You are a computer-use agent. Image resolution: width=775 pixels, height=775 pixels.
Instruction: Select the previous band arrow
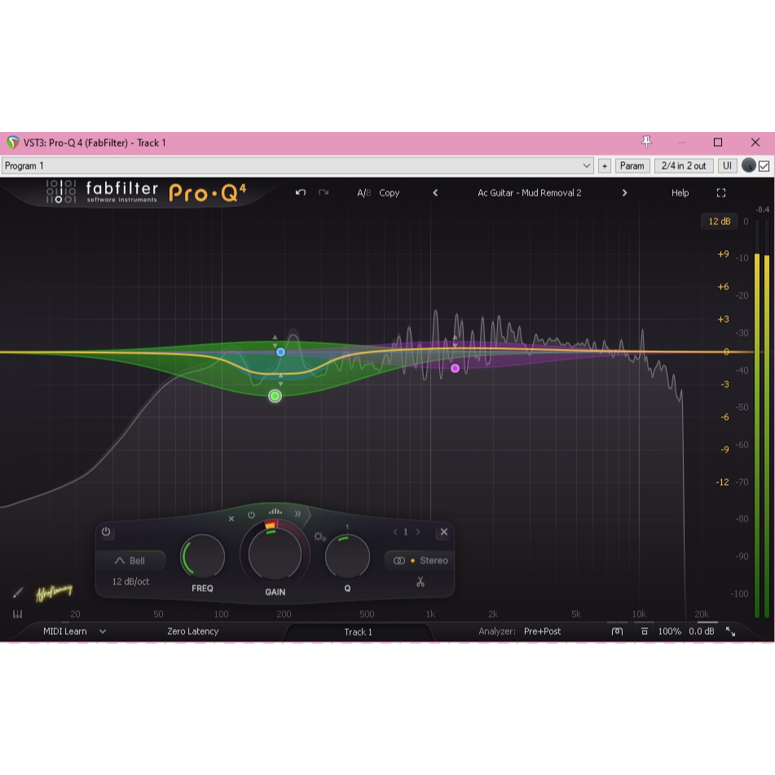tap(395, 532)
